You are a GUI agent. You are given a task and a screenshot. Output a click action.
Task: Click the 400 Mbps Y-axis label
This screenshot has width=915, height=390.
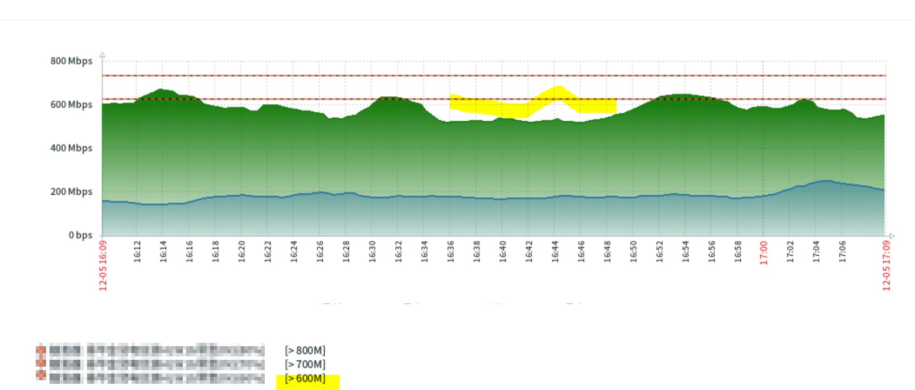(71, 148)
